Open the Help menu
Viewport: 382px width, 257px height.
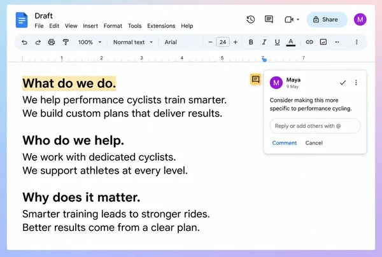187,26
